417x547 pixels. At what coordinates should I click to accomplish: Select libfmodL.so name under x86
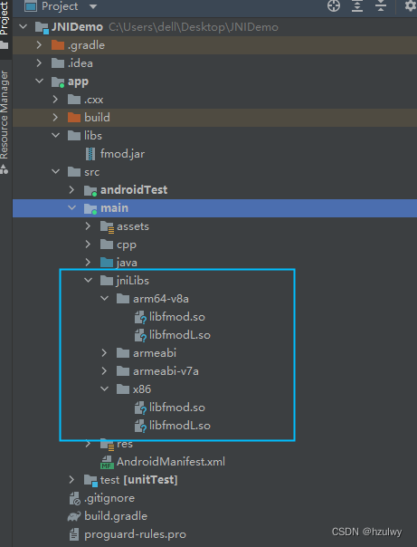click(180, 426)
